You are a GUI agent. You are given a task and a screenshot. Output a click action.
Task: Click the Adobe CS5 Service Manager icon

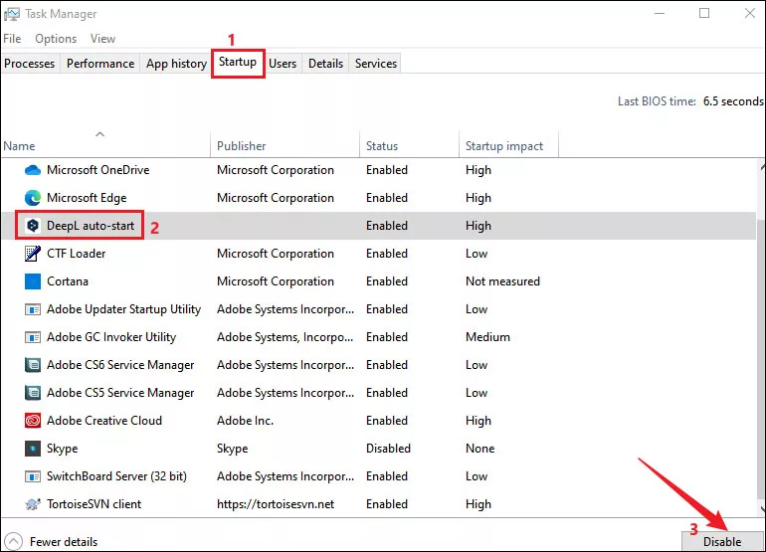33,393
